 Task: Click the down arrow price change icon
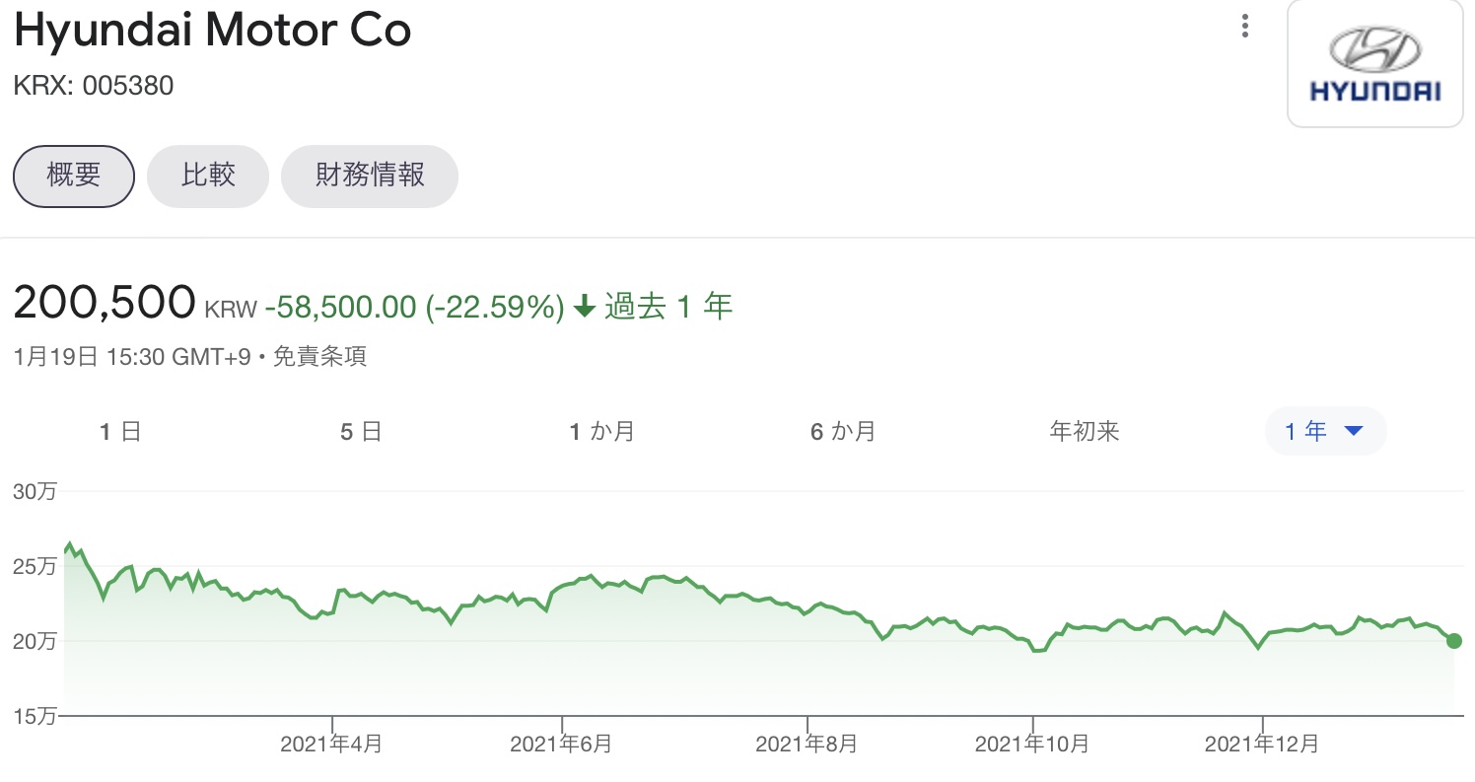click(x=584, y=308)
